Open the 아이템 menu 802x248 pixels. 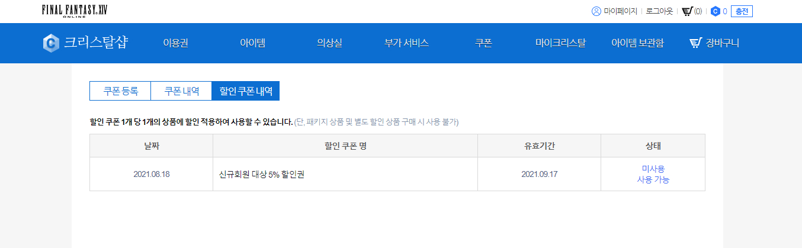point(252,43)
